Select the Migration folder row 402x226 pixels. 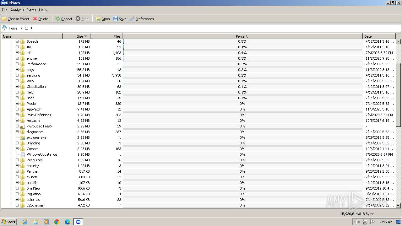tap(198, 194)
